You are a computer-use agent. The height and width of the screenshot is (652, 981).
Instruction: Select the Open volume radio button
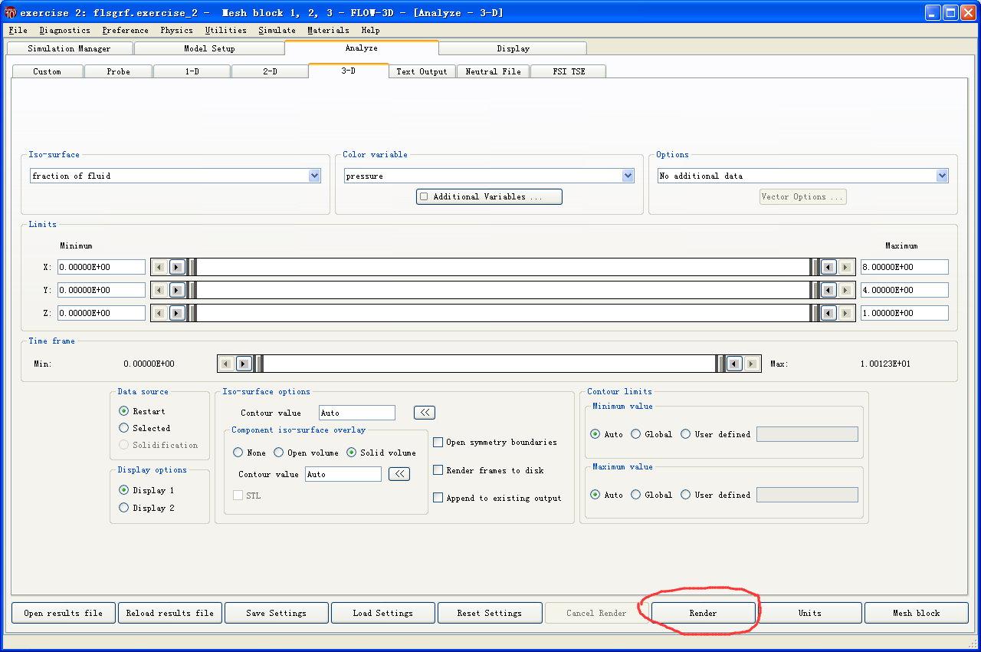click(279, 453)
